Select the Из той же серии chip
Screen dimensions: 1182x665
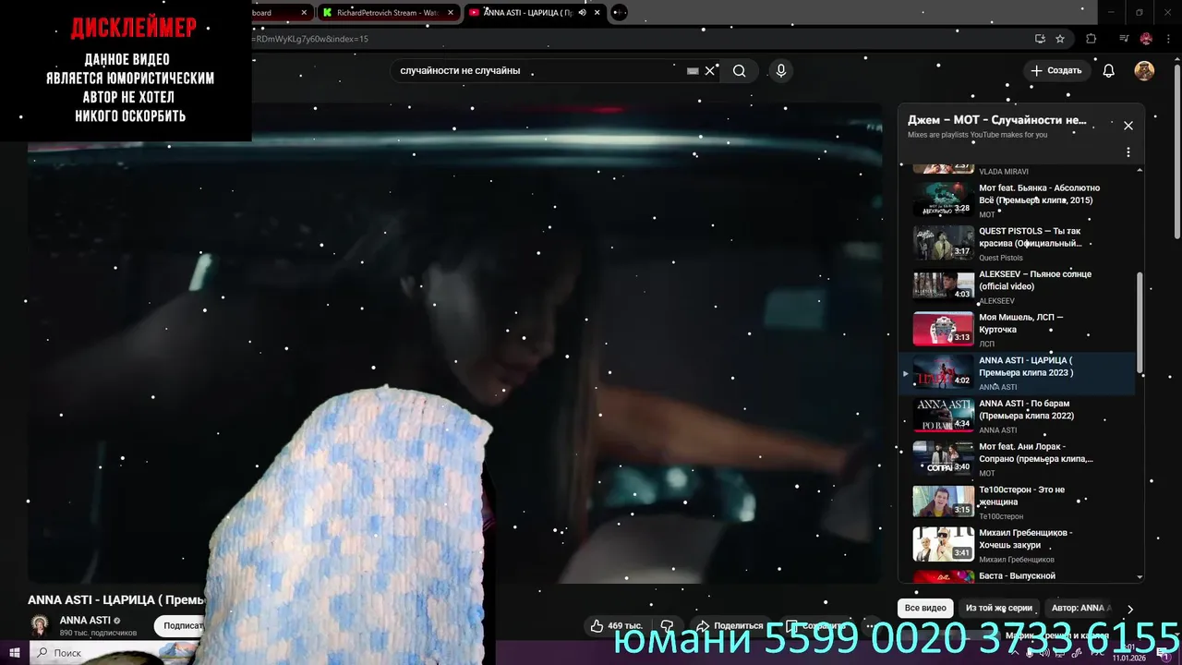coord(999,609)
